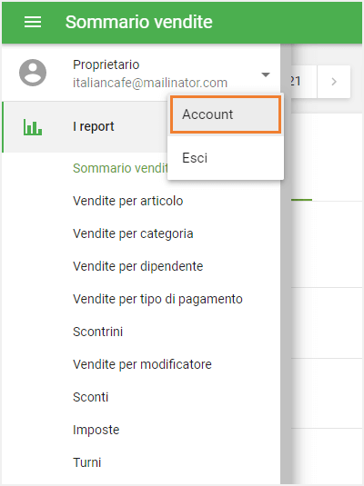Open I report section
The image size is (364, 486).
pyautogui.click(x=93, y=126)
